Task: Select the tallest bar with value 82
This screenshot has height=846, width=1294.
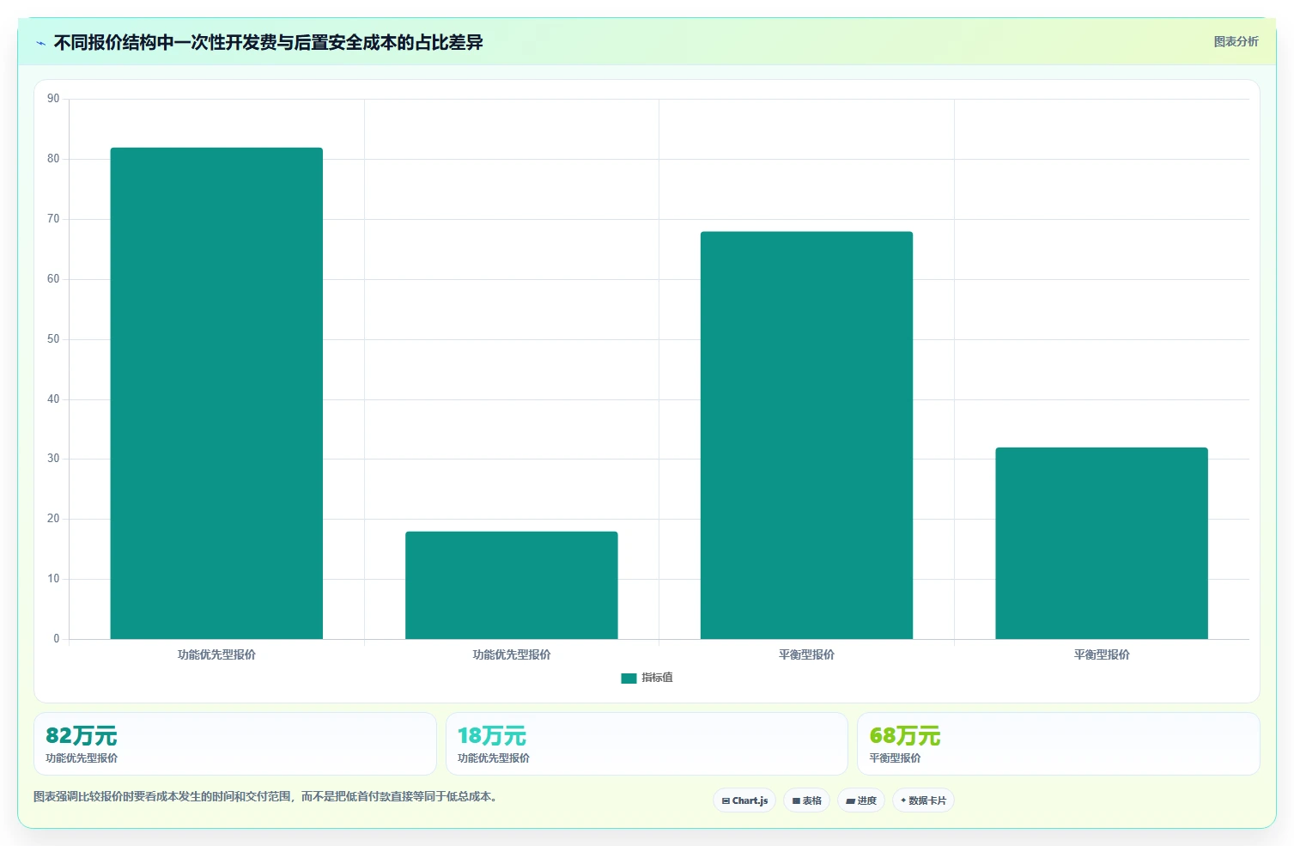Action: click(x=216, y=393)
